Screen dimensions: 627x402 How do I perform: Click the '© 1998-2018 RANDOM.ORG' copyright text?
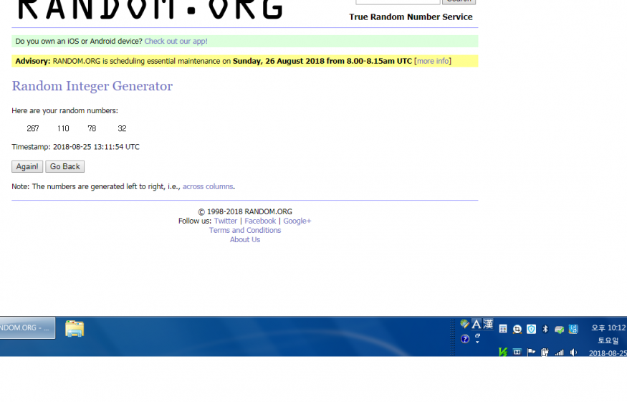(245, 211)
